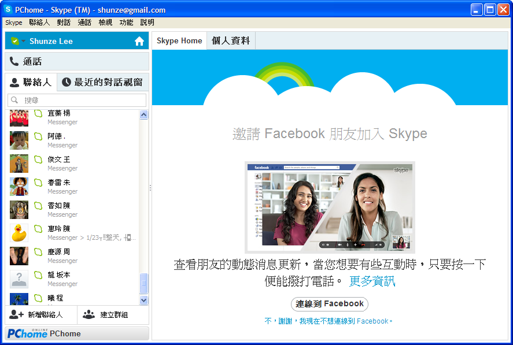Select 俊文 王's avatar
This screenshot has width=513, height=345.
click(x=19, y=164)
